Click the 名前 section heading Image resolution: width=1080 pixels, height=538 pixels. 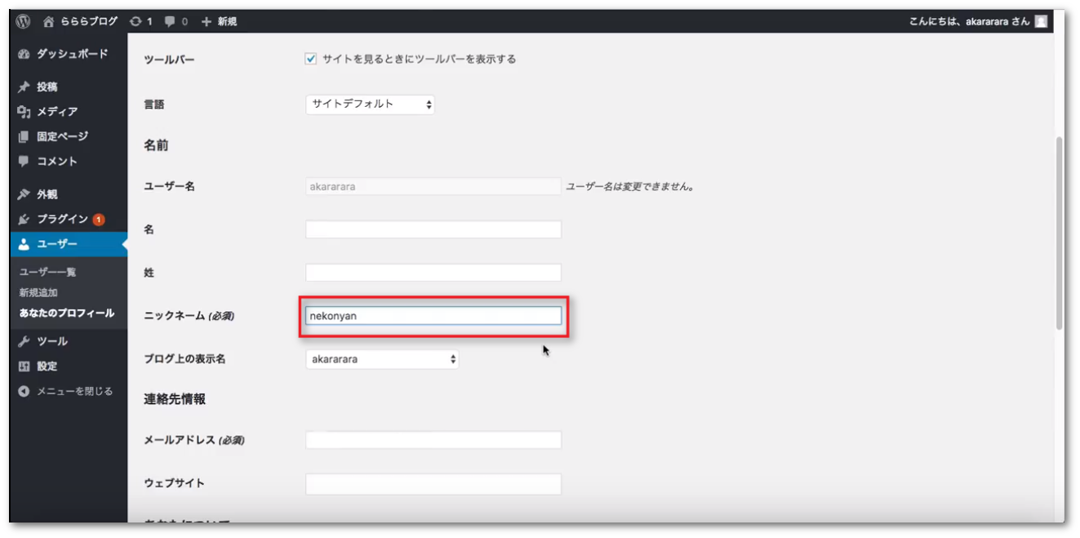tap(156, 145)
